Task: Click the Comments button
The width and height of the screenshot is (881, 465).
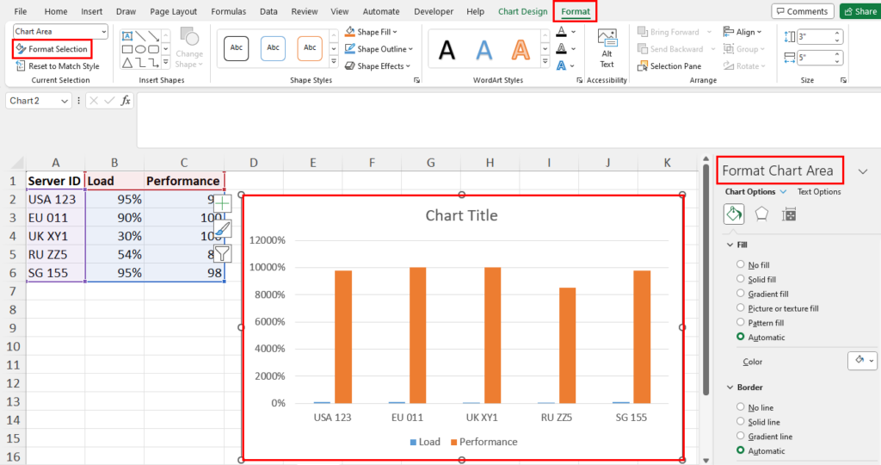Action: tap(803, 11)
